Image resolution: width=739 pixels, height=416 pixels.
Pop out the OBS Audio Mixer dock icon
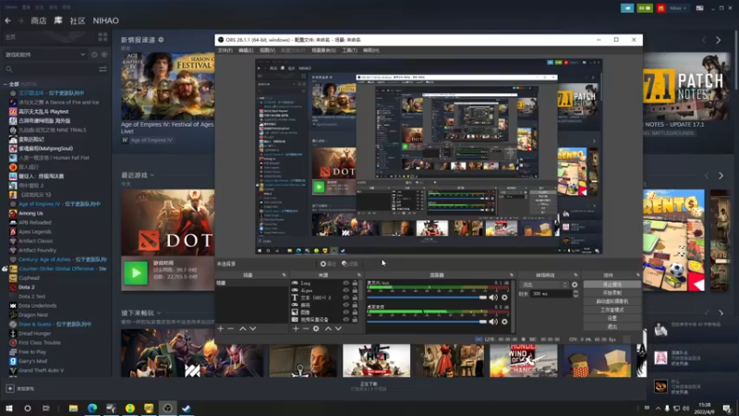click(512, 275)
